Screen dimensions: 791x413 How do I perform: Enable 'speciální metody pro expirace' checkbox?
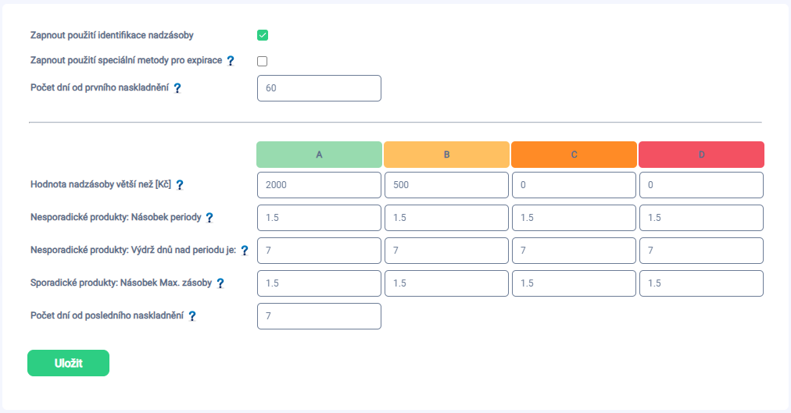pos(263,61)
